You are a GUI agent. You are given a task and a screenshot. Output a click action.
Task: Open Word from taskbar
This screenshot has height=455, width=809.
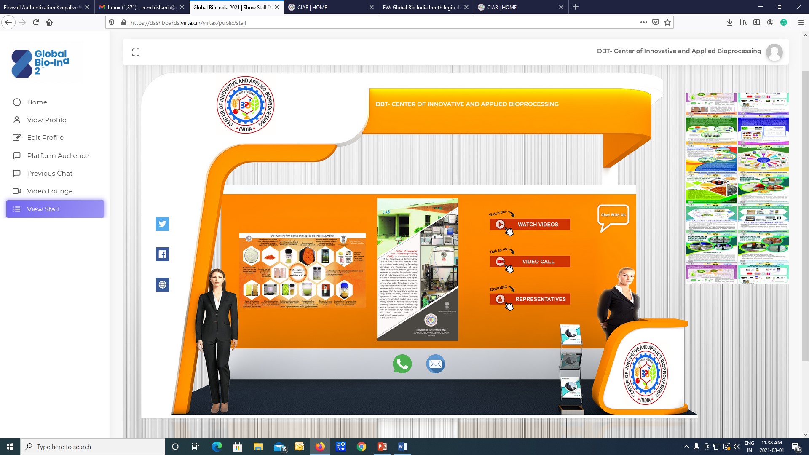(x=403, y=447)
